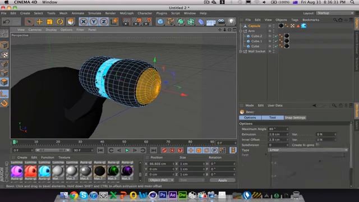Open the viewport Display menu
Image resolution: width=359 pixels, height=202 pixels.
click(51, 30)
